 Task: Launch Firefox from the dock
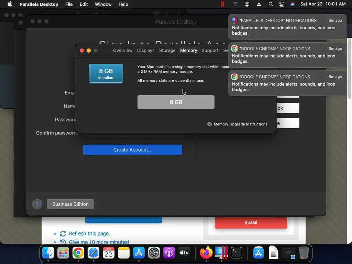(x=206, y=253)
